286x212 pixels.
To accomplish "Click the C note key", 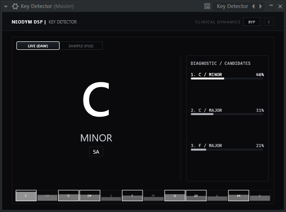I will click(x=26, y=196).
